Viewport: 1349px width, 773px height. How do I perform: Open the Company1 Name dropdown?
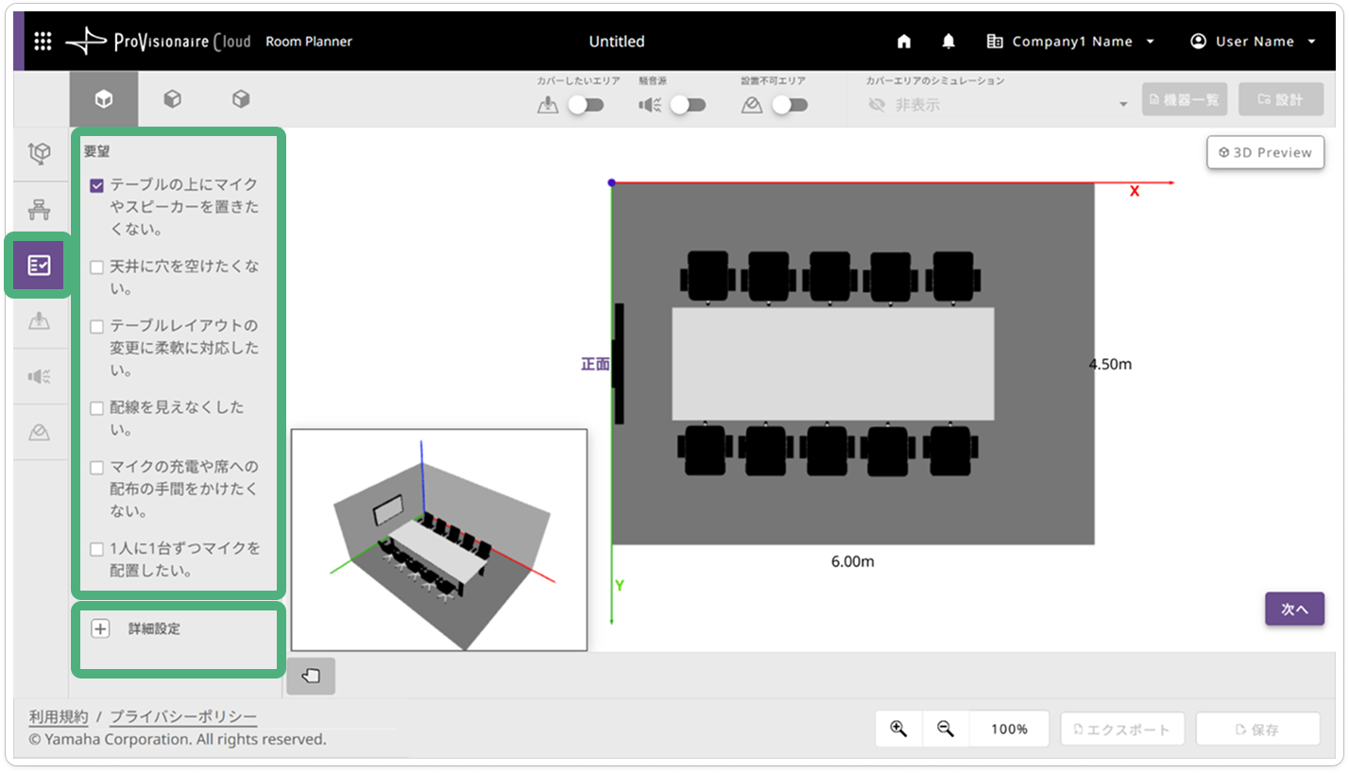tap(1070, 42)
